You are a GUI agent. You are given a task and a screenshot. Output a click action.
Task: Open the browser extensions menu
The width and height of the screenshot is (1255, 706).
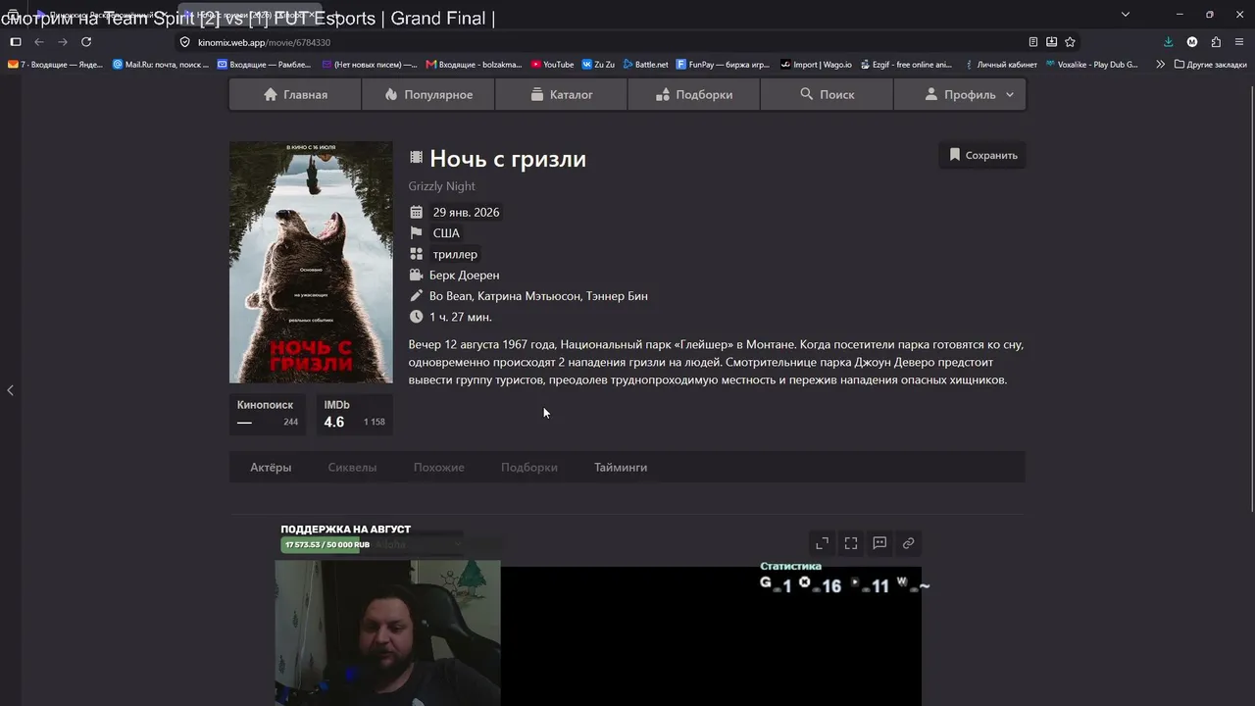[x=1216, y=42]
